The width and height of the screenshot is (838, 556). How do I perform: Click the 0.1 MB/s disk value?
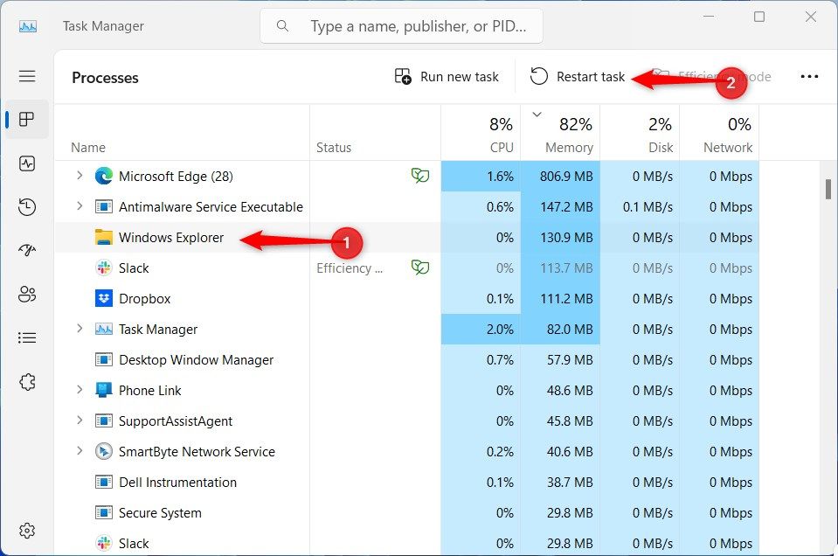coord(648,207)
